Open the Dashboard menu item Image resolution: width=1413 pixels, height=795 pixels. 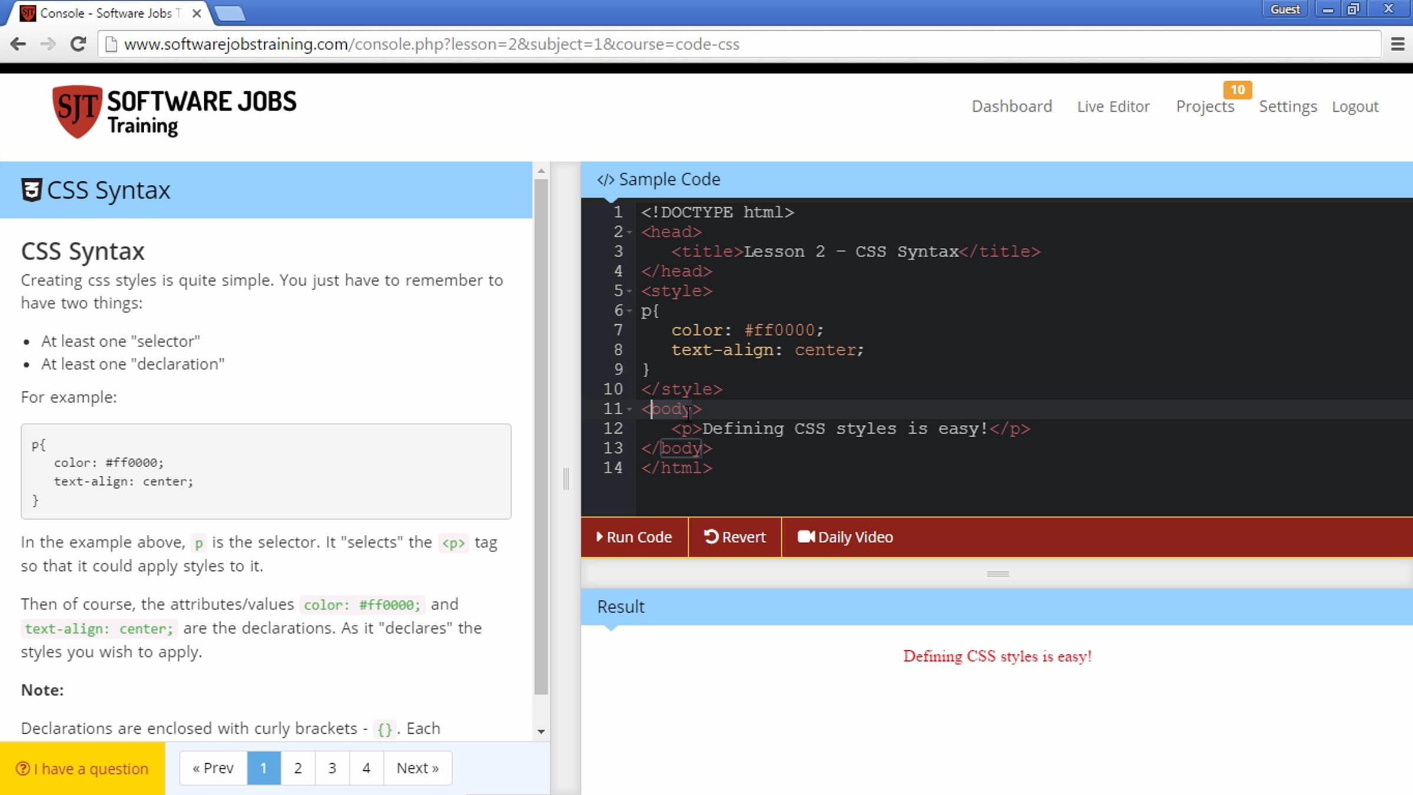pyautogui.click(x=1011, y=107)
